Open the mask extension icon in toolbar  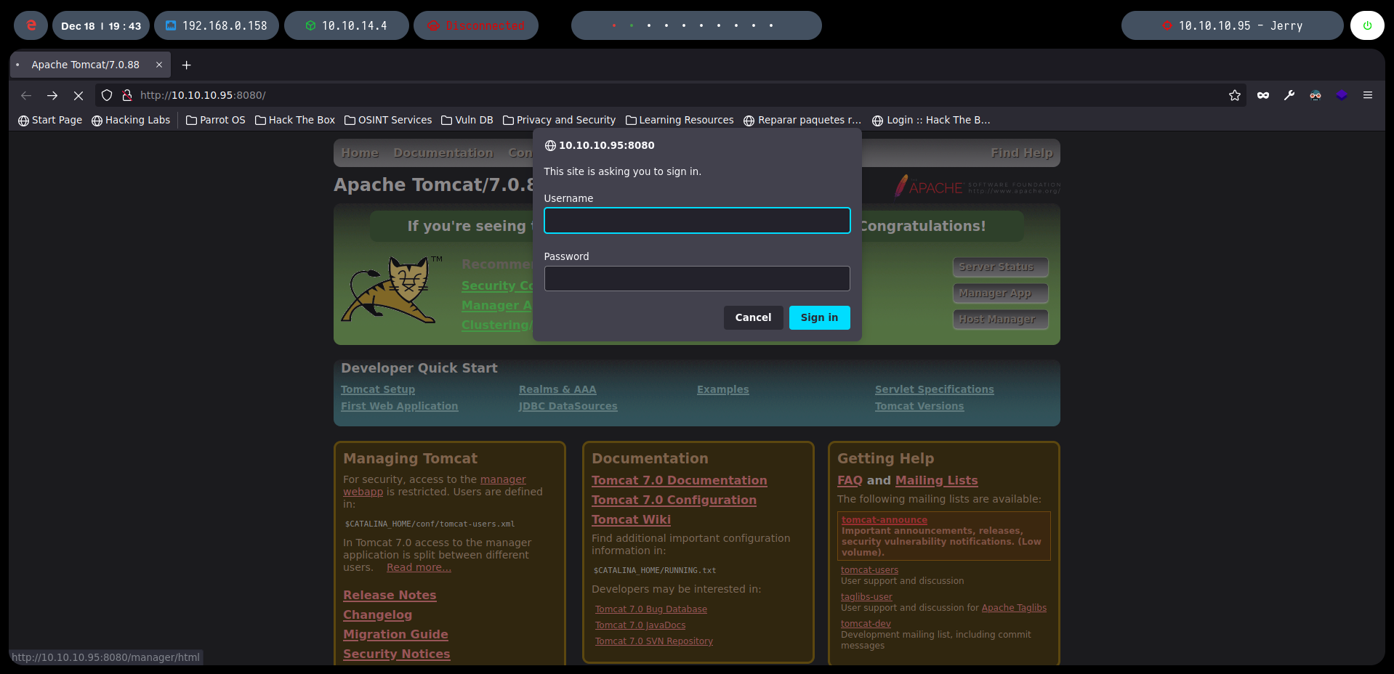point(1263,95)
